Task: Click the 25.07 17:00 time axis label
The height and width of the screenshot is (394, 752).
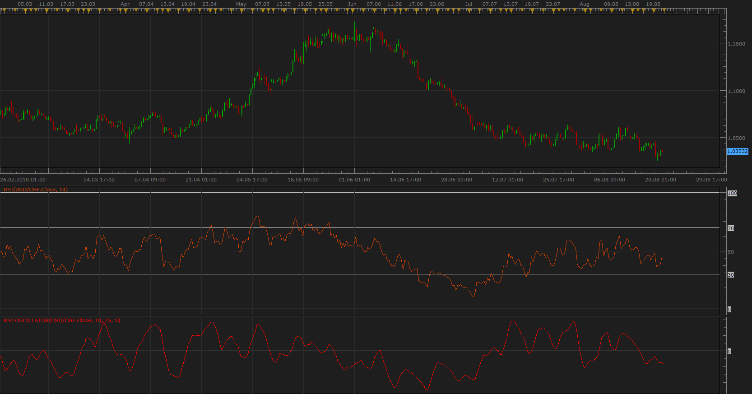Action: coord(559,180)
